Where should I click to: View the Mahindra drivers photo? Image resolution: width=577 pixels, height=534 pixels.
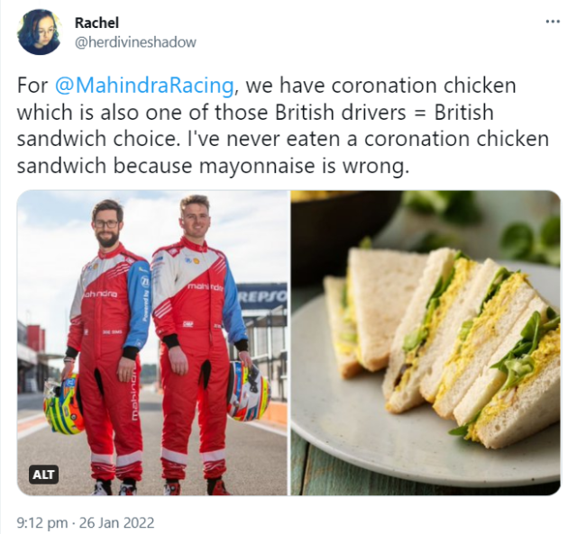click(x=152, y=342)
